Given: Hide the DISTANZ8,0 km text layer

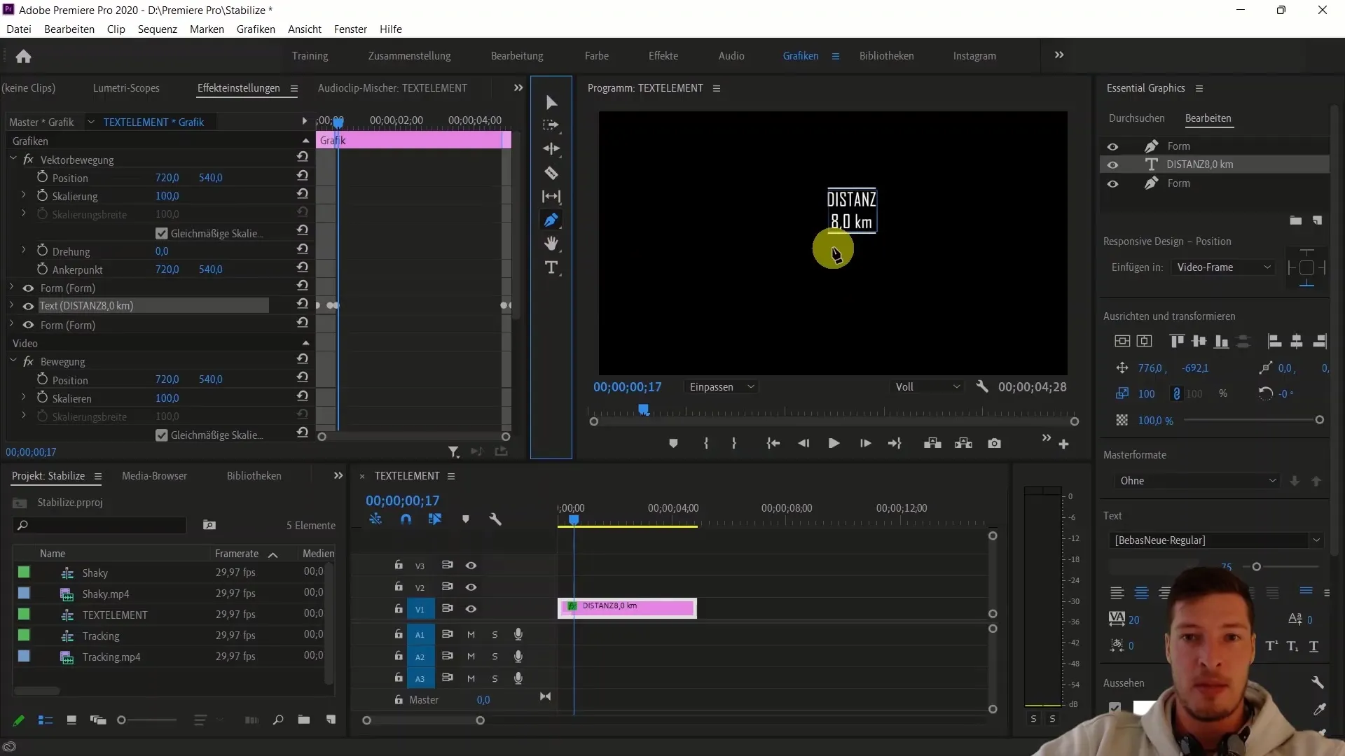Looking at the screenshot, I should point(1112,165).
